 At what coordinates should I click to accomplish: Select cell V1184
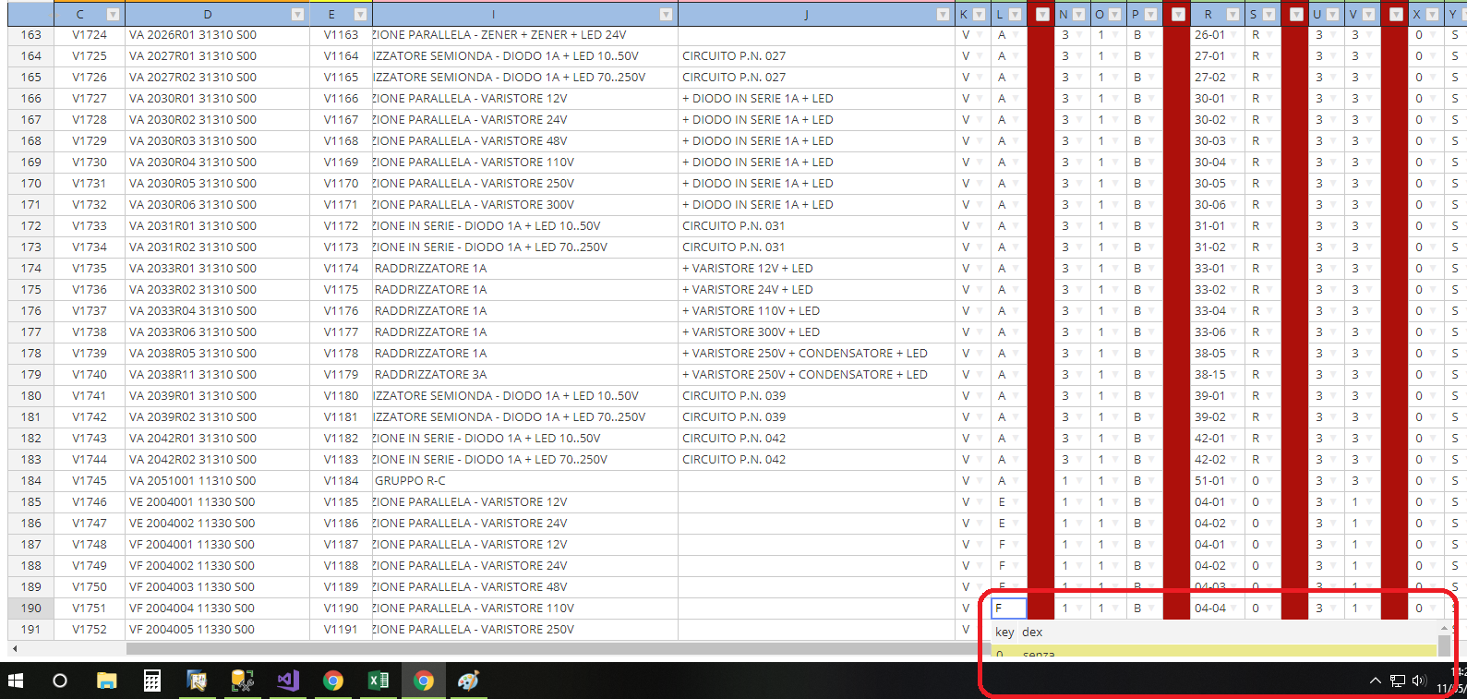(x=341, y=481)
